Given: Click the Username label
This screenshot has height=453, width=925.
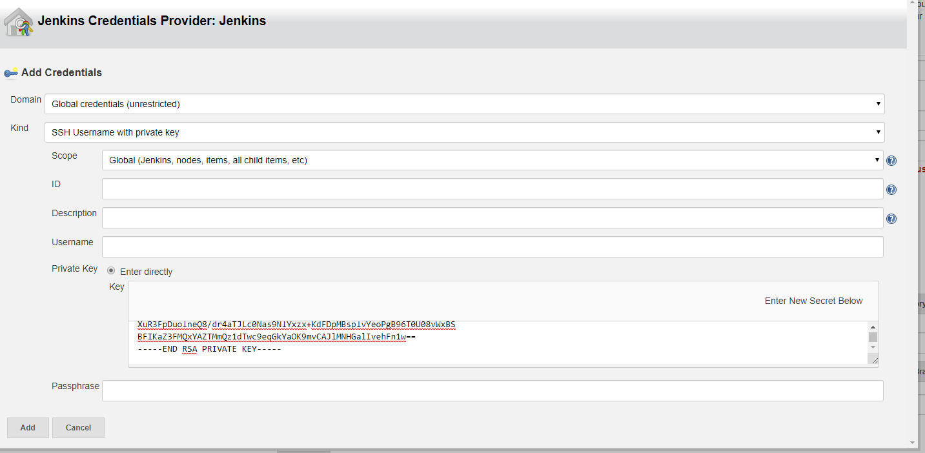Looking at the screenshot, I should point(72,242).
